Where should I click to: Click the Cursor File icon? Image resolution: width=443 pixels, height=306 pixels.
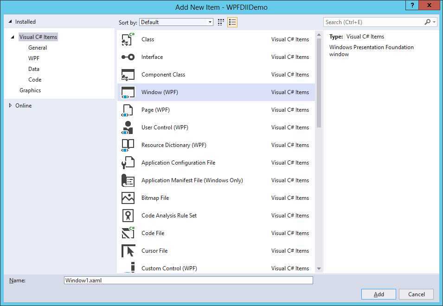click(x=128, y=251)
